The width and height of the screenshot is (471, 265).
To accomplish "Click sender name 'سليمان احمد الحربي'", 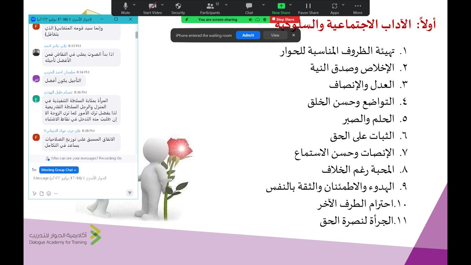I will click(x=59, y=72).
